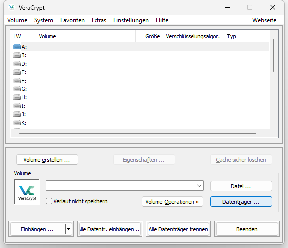Open the Einhängen button dropdown arrow
The image size is (288, 248).
[68, 229]
